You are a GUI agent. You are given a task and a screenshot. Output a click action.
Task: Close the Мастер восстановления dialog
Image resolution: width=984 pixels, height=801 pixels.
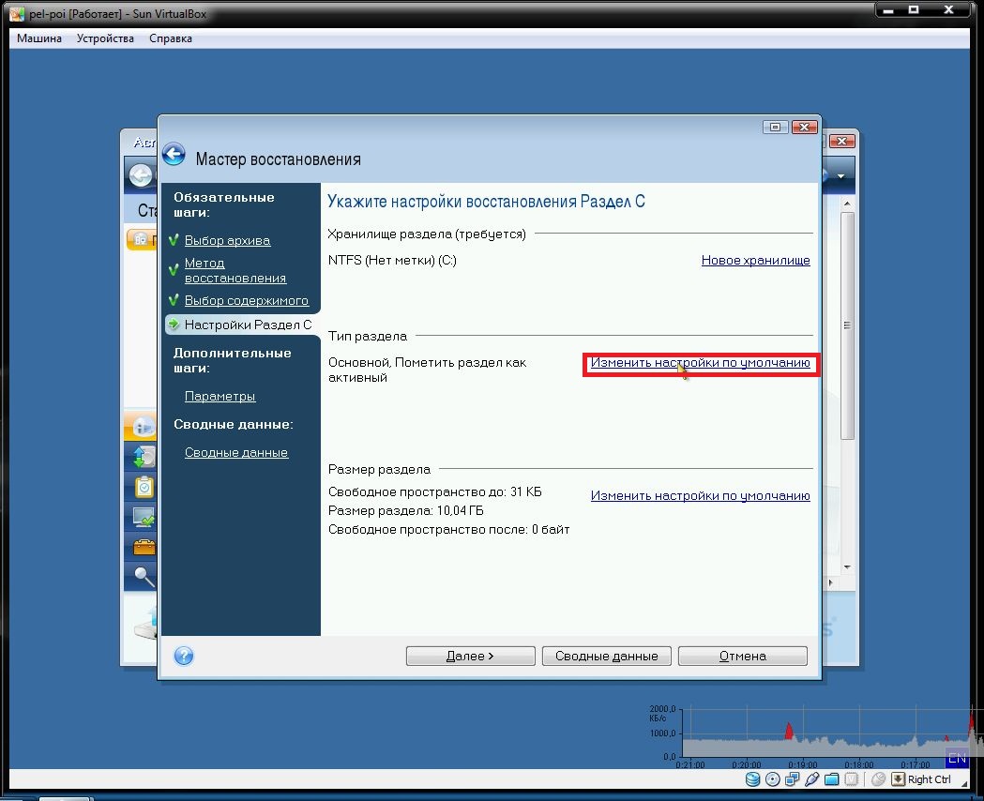[804, 128]
